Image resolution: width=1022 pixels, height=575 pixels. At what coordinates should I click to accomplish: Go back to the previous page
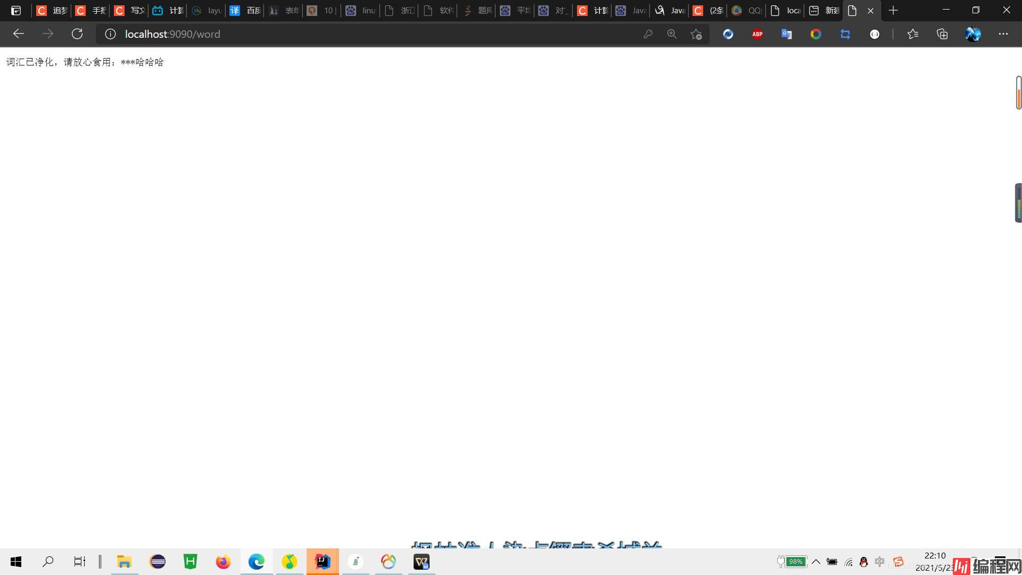pyautogui.click(x=19, y=34)
